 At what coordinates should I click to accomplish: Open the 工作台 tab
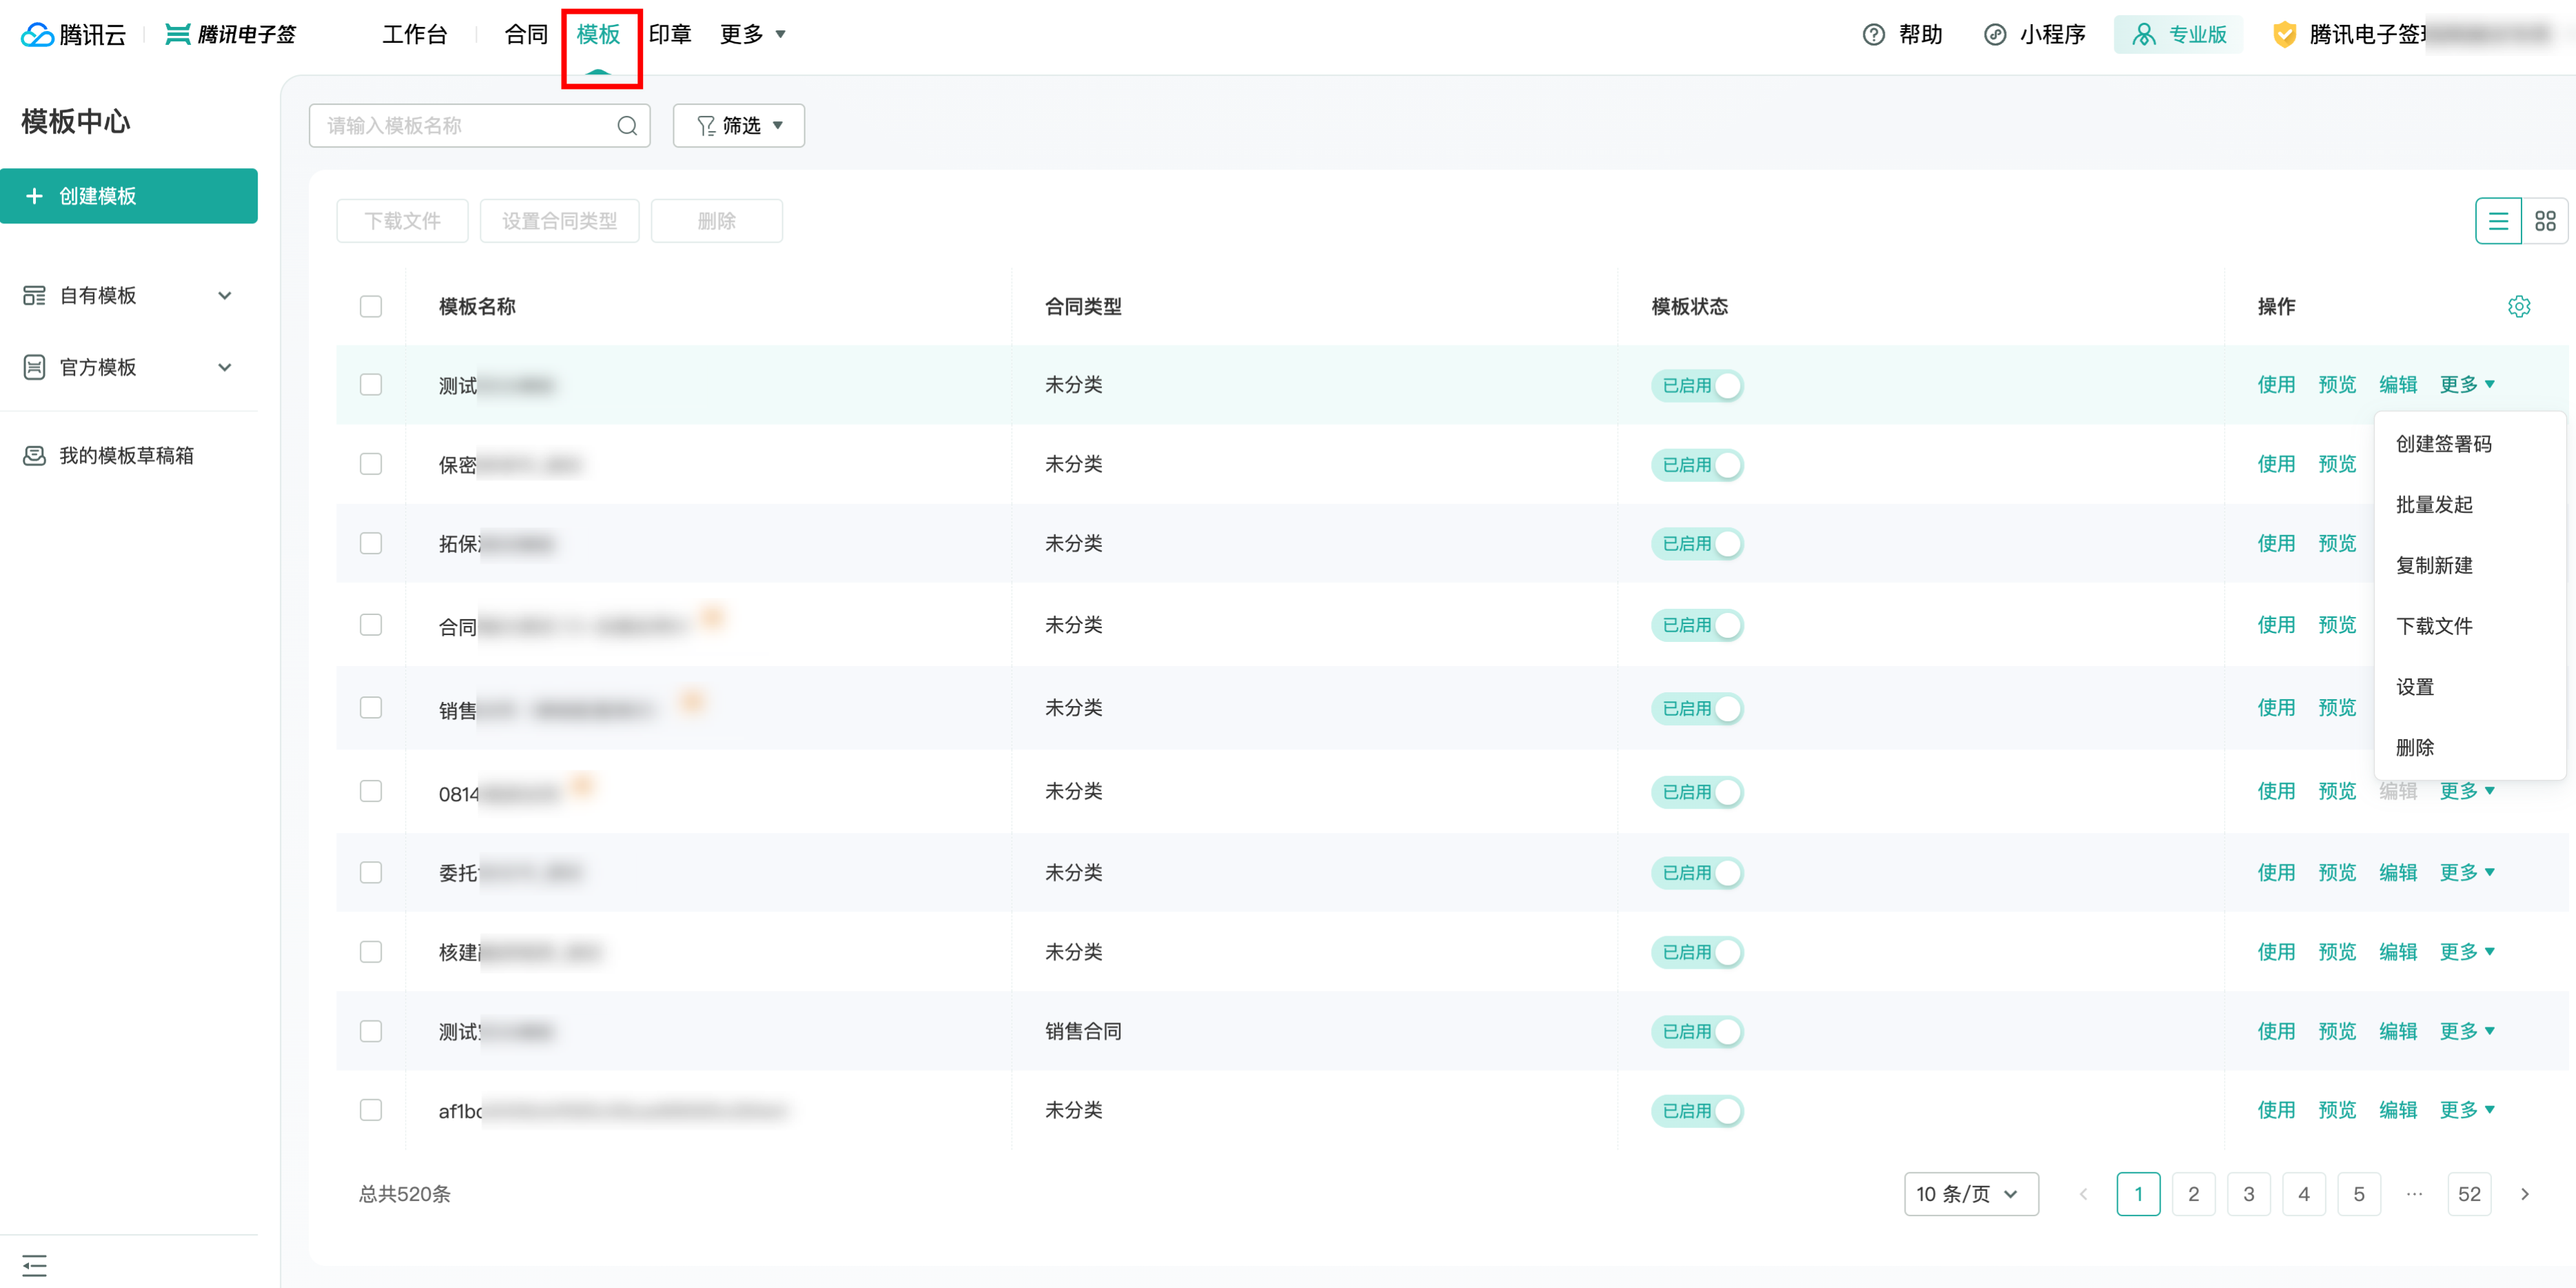(x=415, y=35)
